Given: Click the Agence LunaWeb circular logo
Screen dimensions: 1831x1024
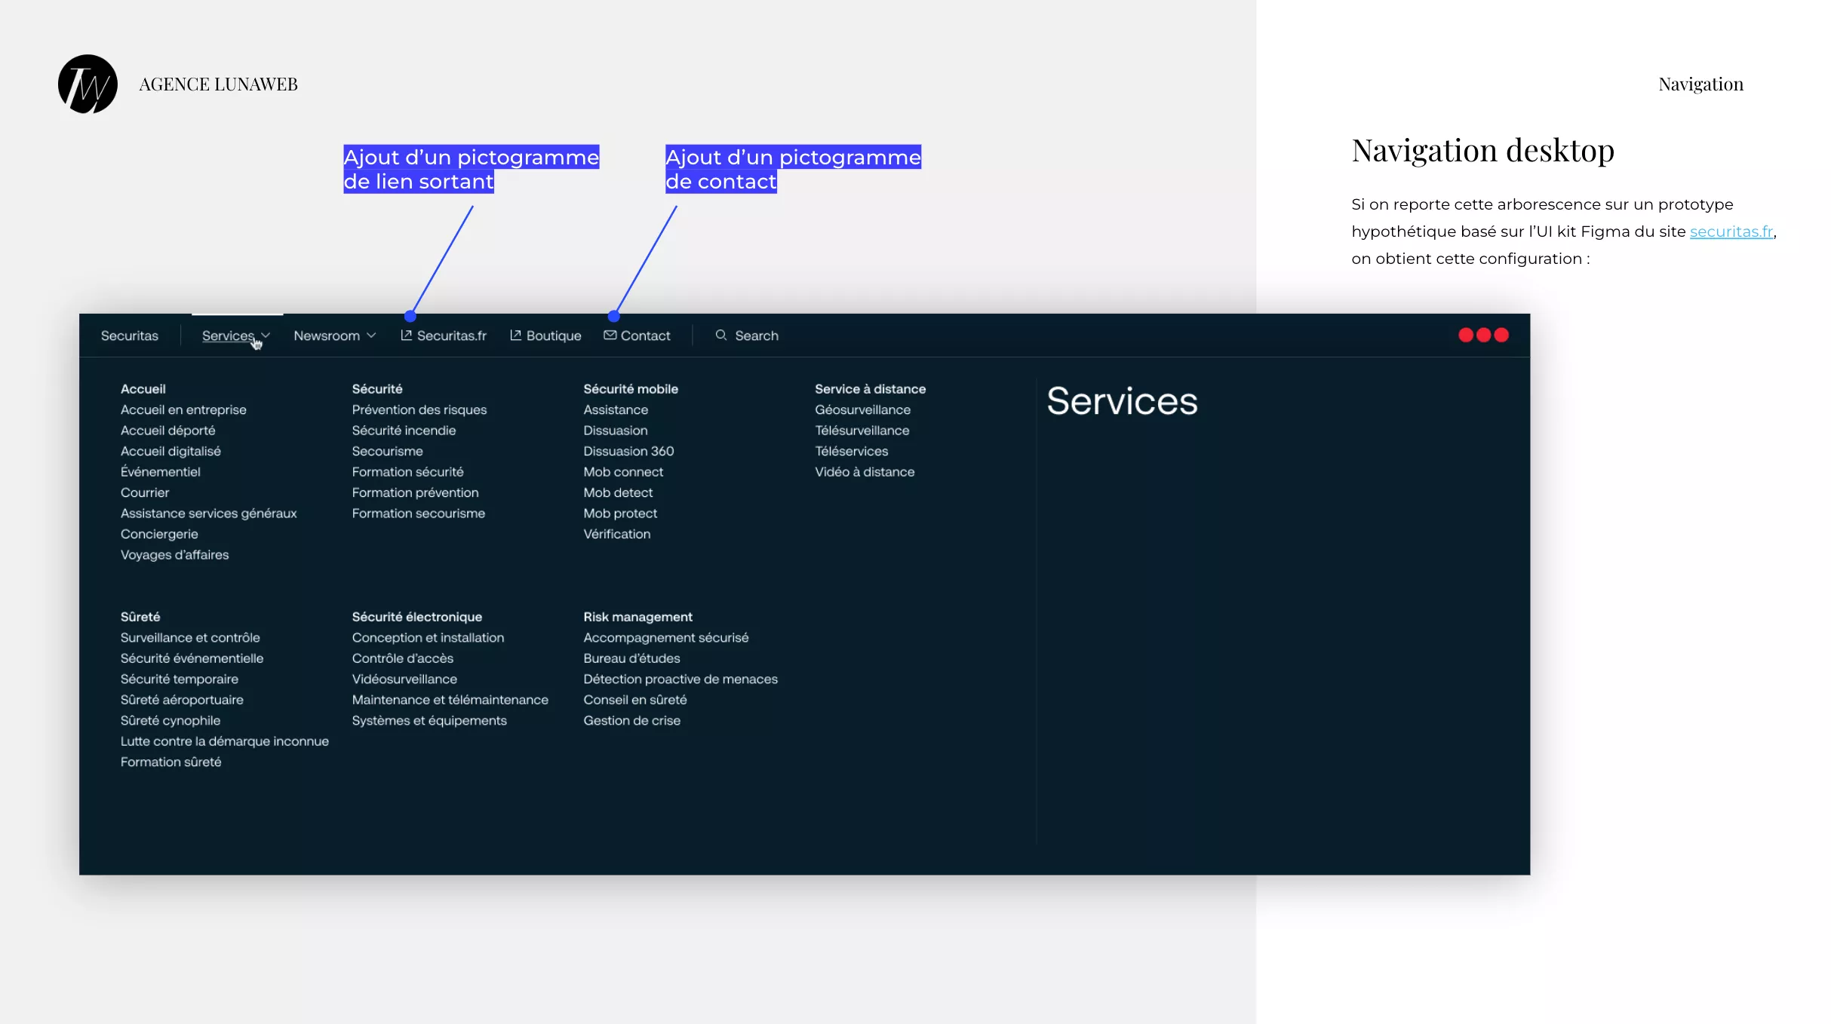Looking at the screenshot, I should 87,84.
